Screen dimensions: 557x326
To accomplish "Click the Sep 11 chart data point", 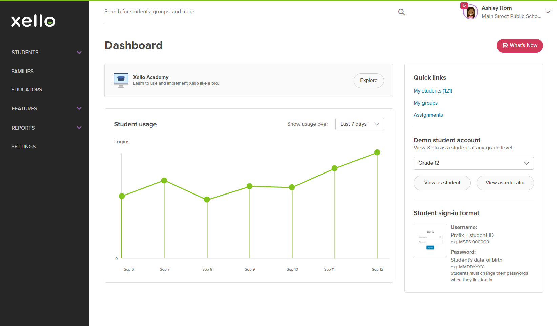I will 335,168.
